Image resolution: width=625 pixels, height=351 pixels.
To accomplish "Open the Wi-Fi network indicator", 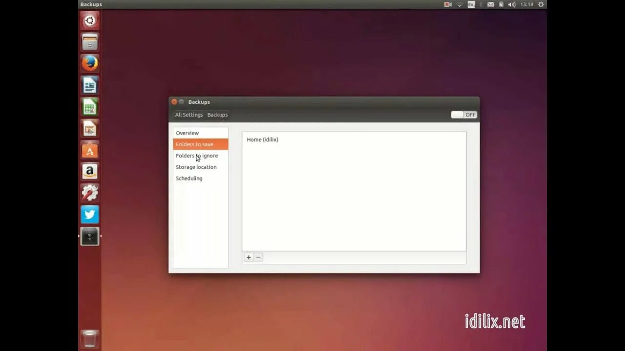I will pyautogui.click(x=459, y=4).
